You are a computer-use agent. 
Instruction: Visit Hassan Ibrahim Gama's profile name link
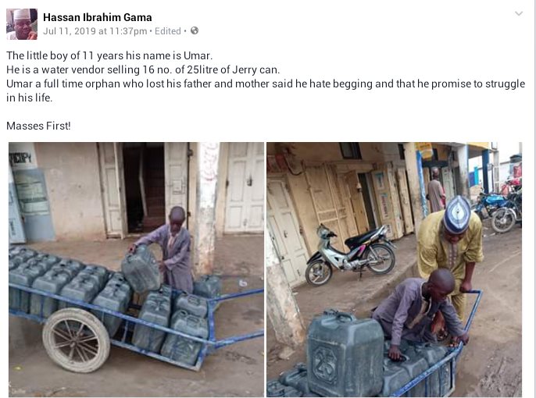tap(98, 17)
